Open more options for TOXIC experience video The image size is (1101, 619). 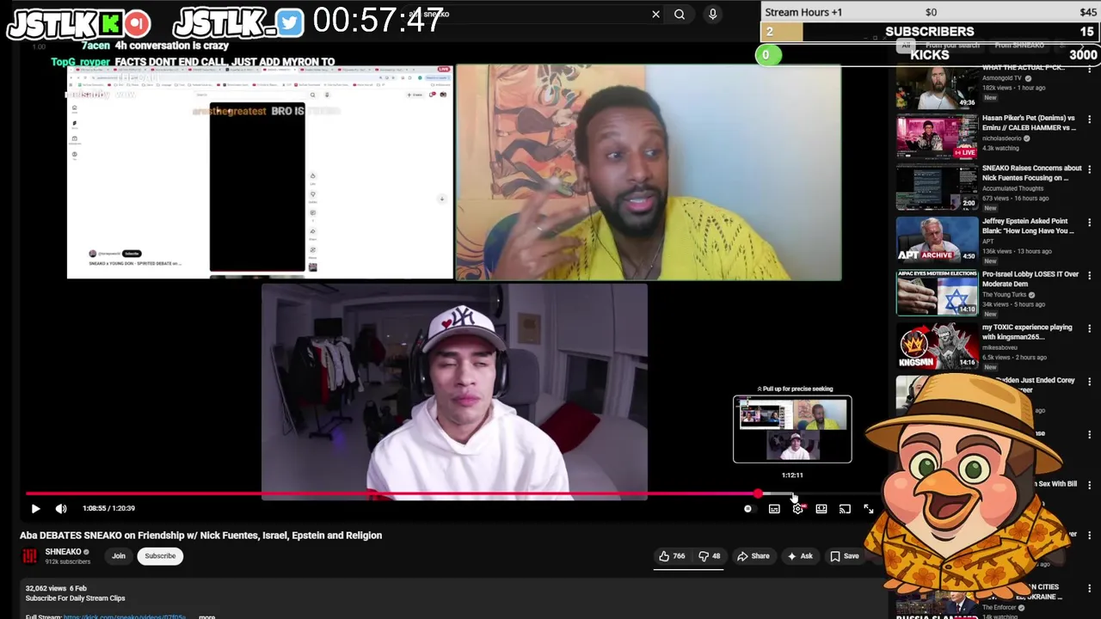1090,328
